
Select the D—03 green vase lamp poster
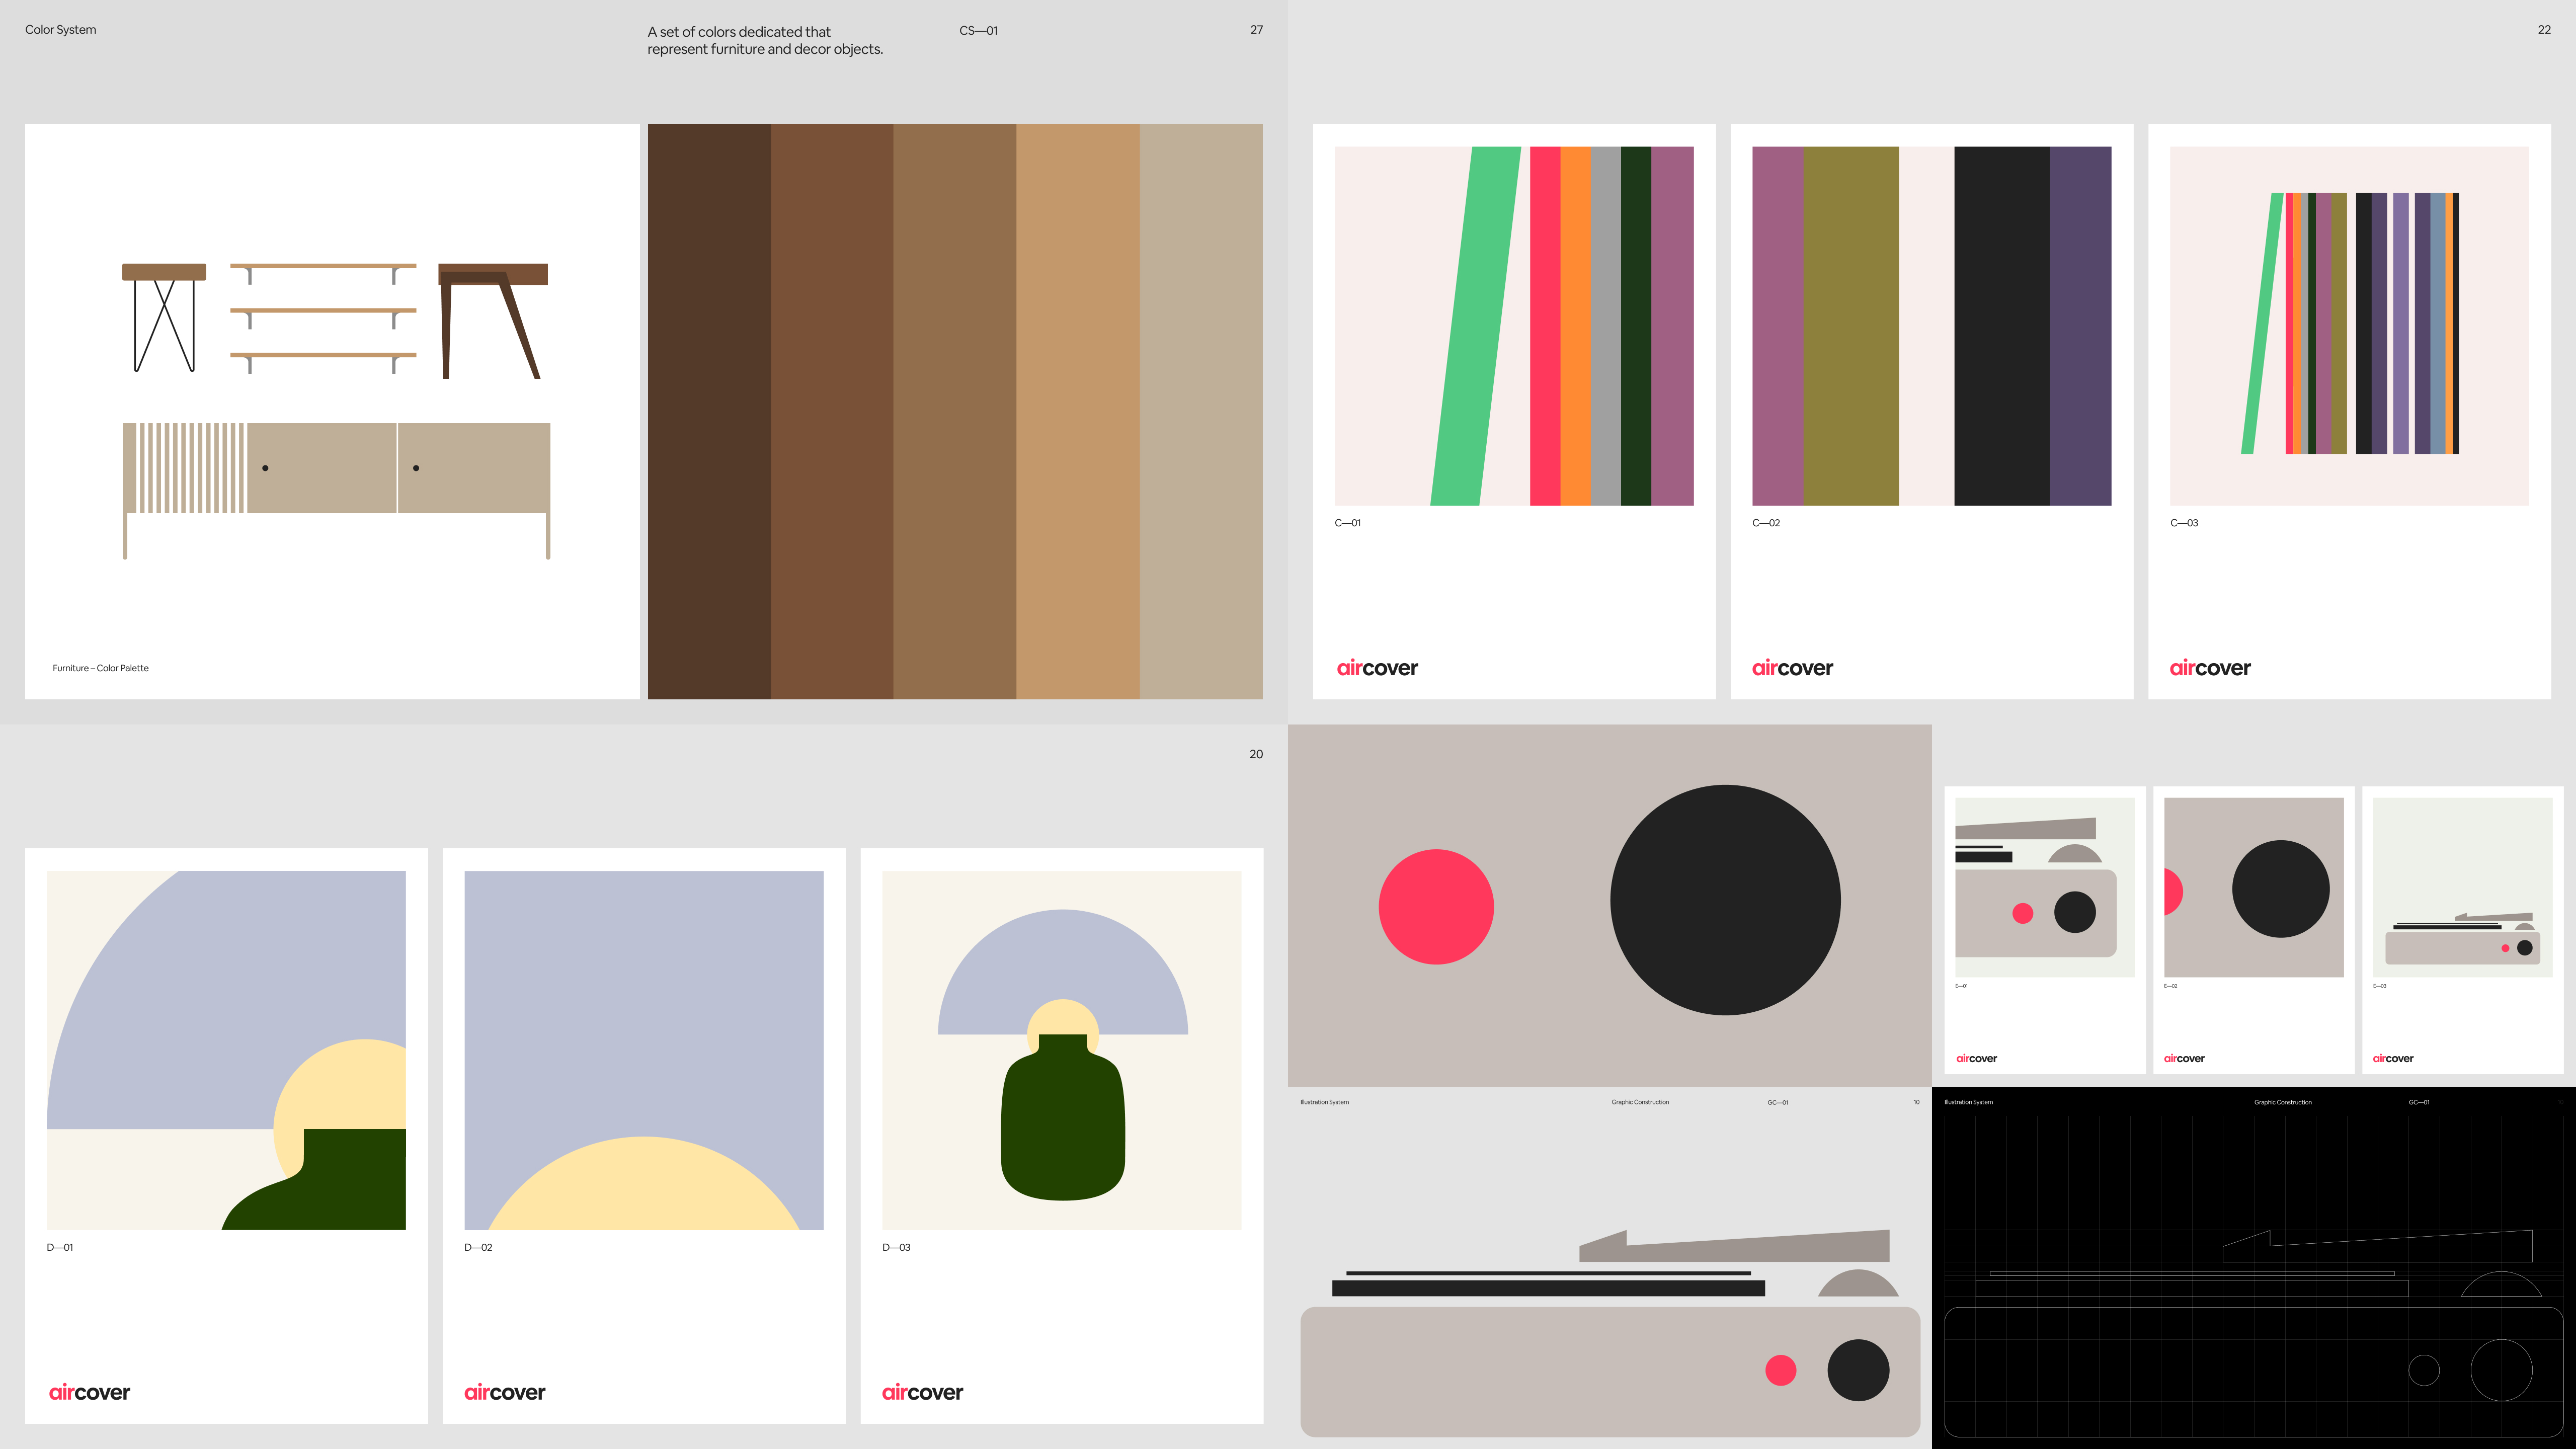(1061, 1050)
